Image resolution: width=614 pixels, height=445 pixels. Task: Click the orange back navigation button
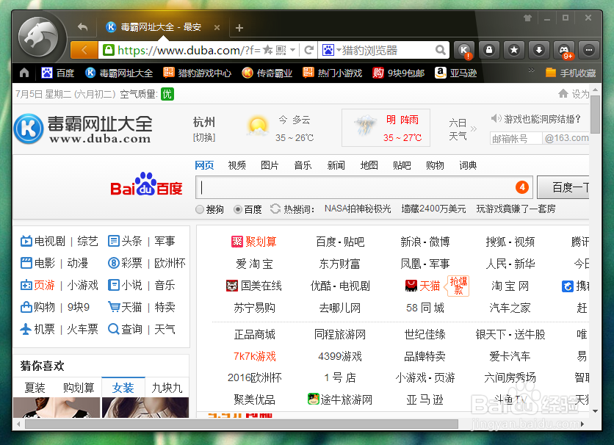click(x=84, y=50)
